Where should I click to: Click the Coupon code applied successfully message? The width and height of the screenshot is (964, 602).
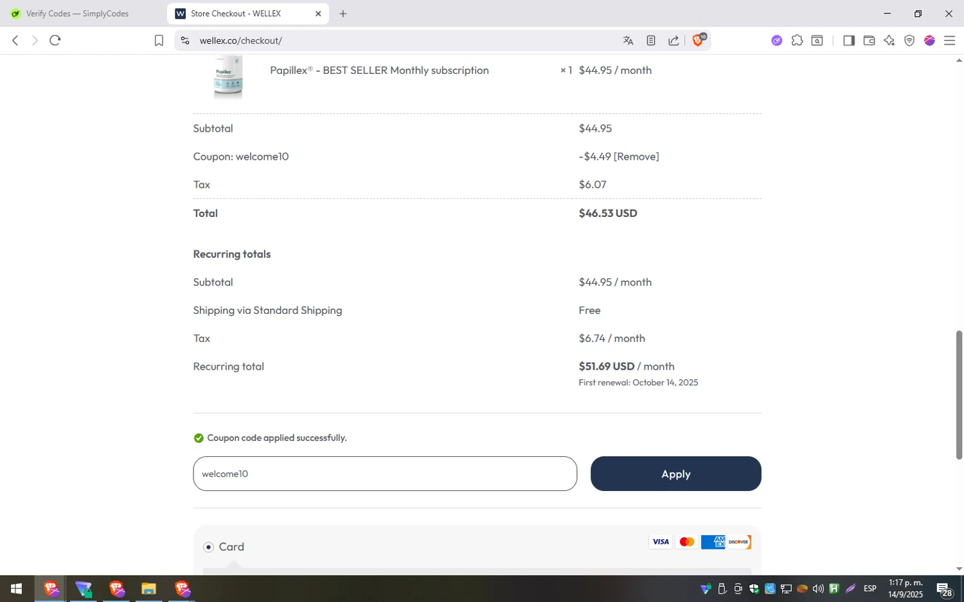pos(276,438)
